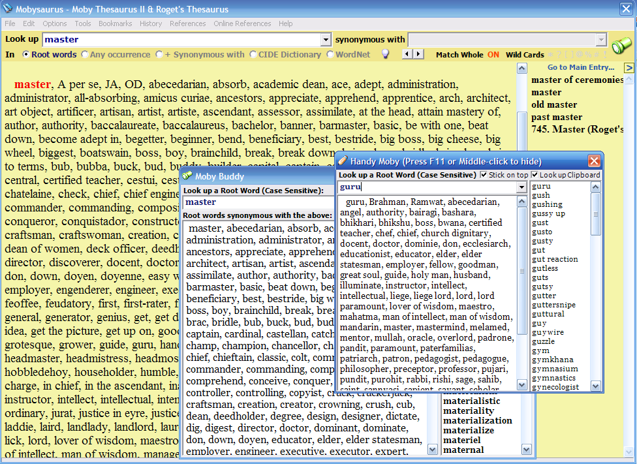Click the green flashlight search icon

click(621, 45)
